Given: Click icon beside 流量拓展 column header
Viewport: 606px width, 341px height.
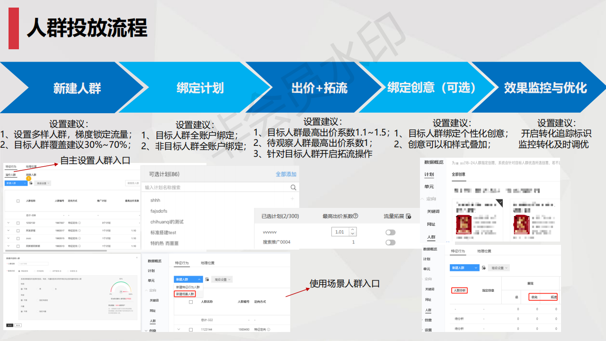Looking at the screenshot, I should click(409, 216).
